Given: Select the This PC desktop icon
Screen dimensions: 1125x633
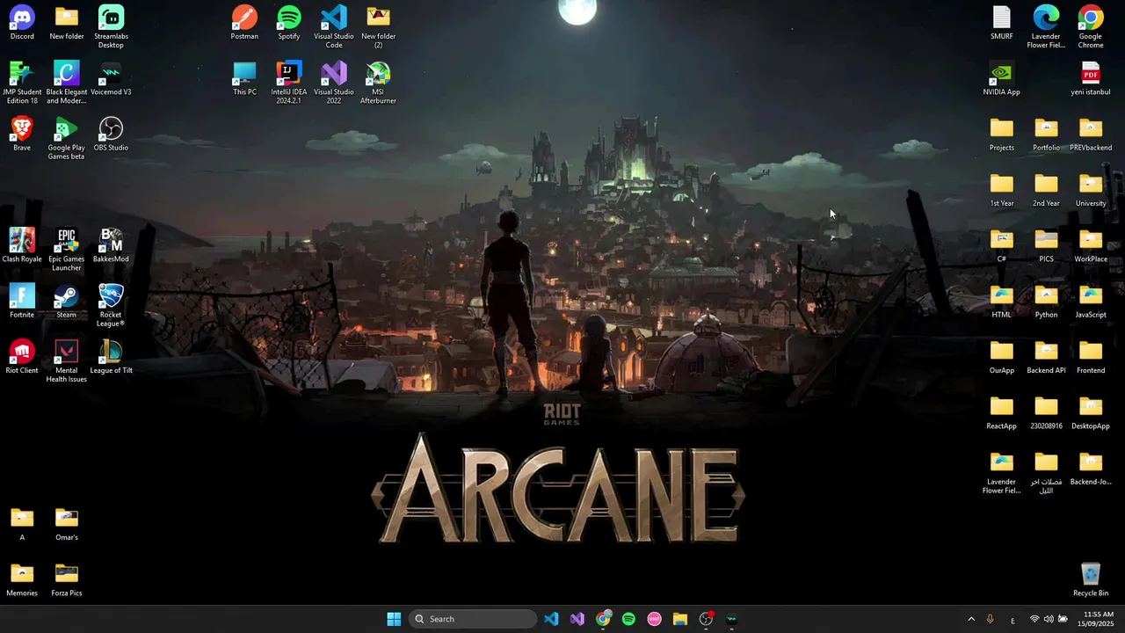Looking at the screenshot, I should point(244,78).
